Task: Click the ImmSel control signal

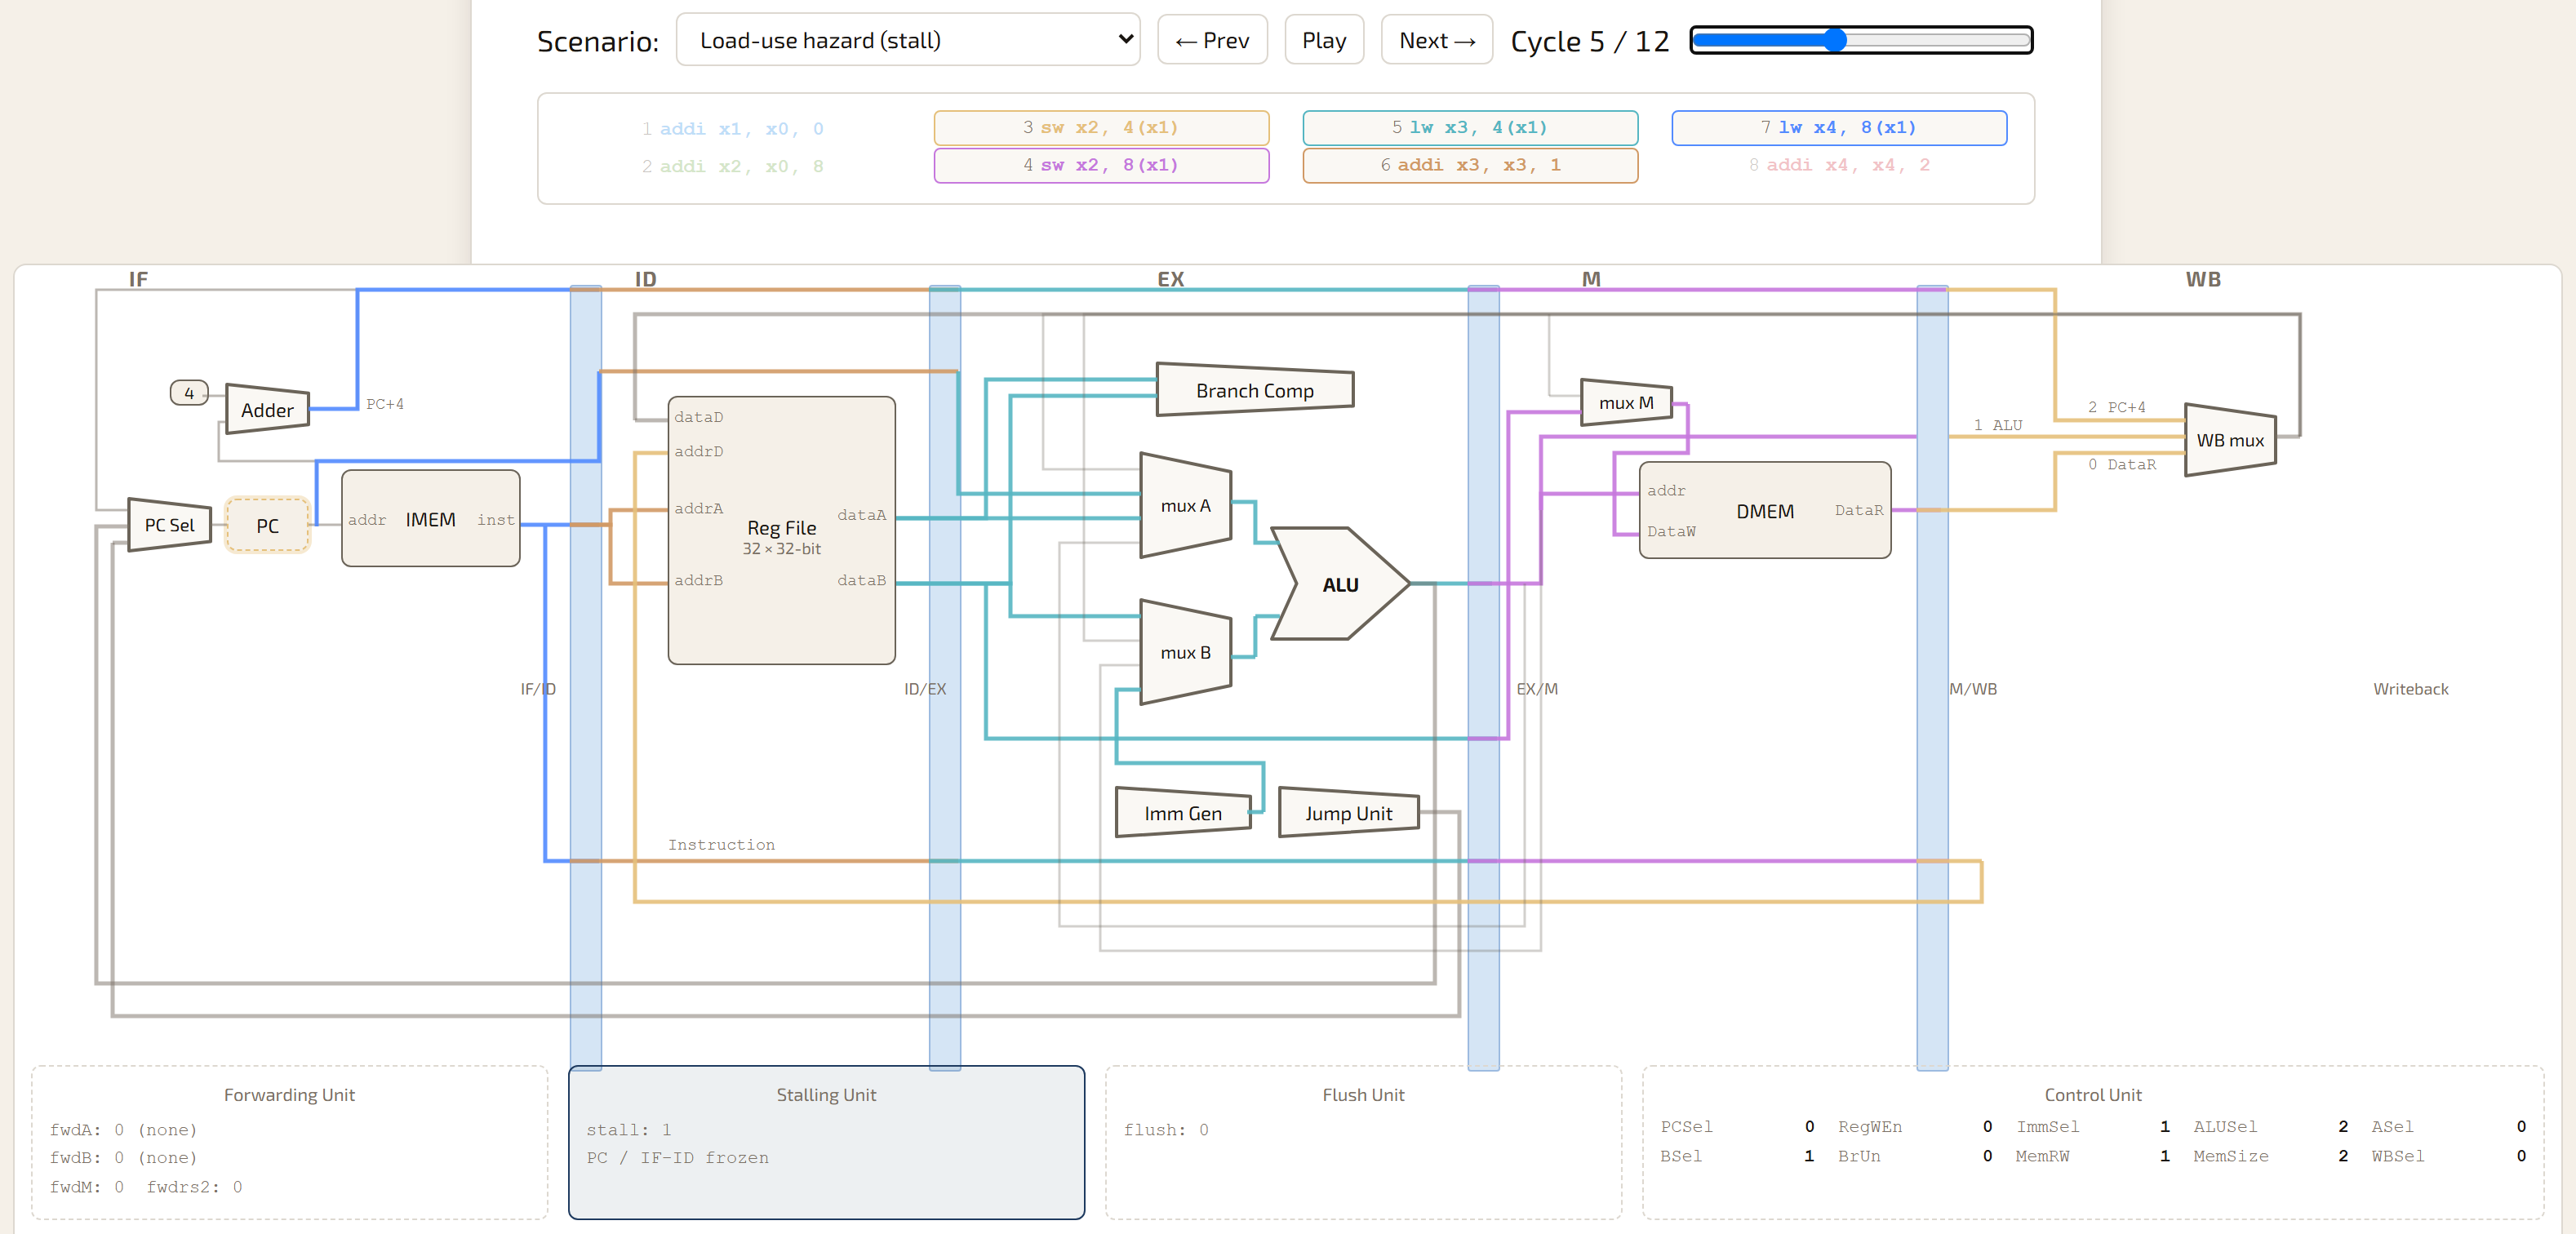Action: tap(2093, 1126)
